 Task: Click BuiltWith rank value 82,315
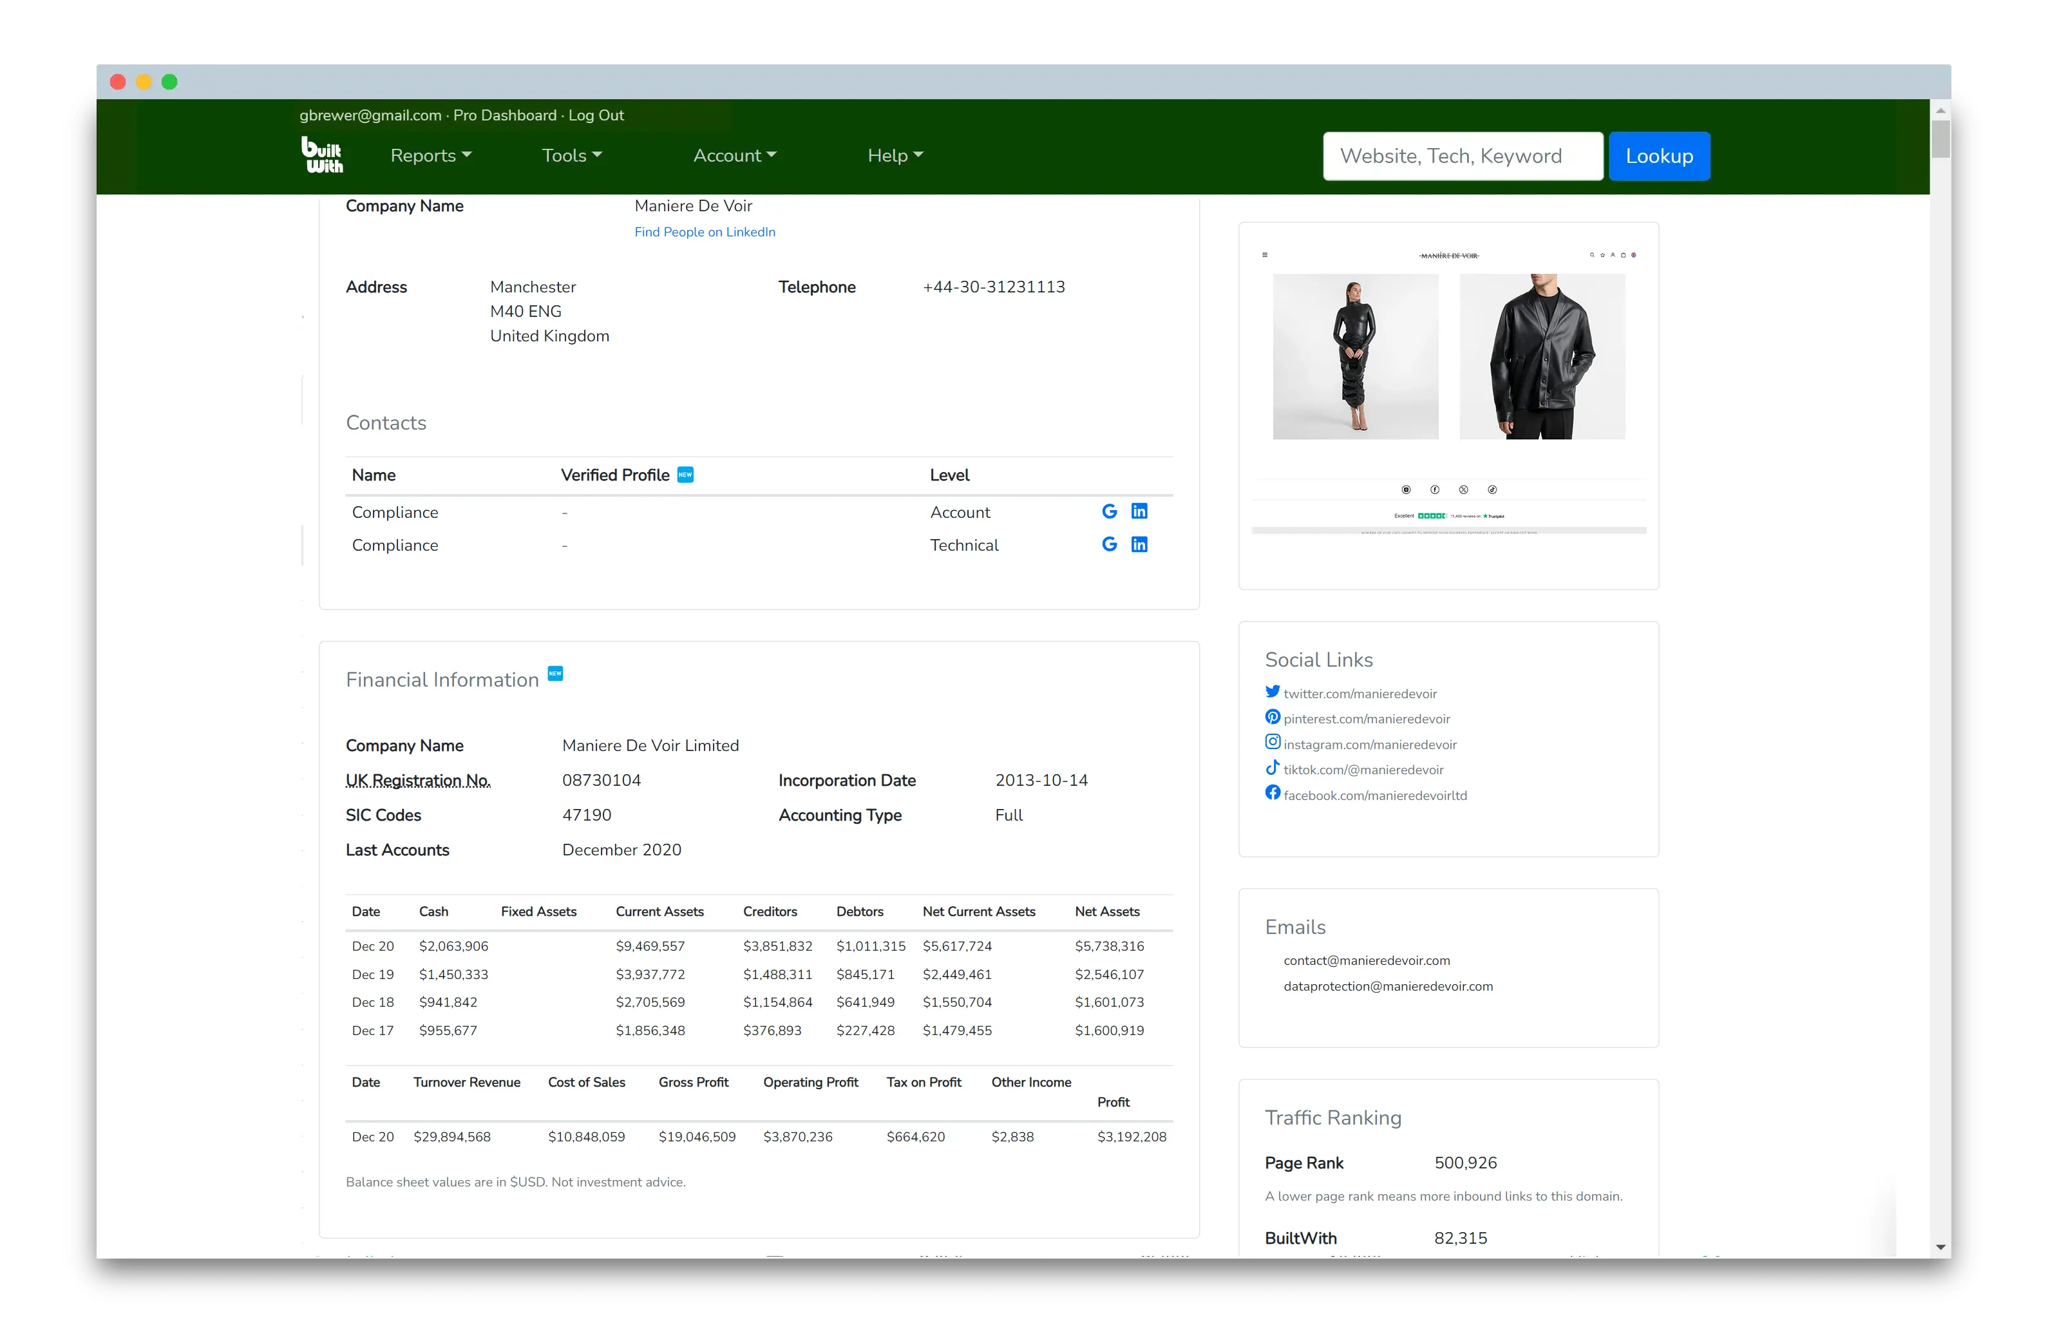point(1461,1239)
